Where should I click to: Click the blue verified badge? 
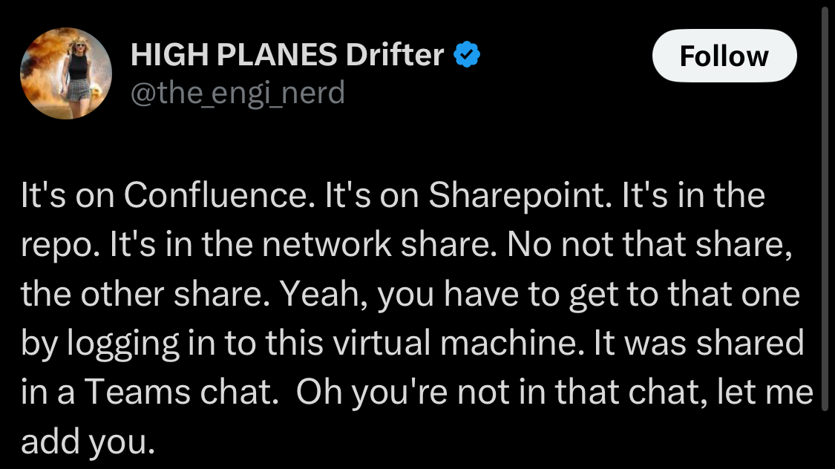467,54
